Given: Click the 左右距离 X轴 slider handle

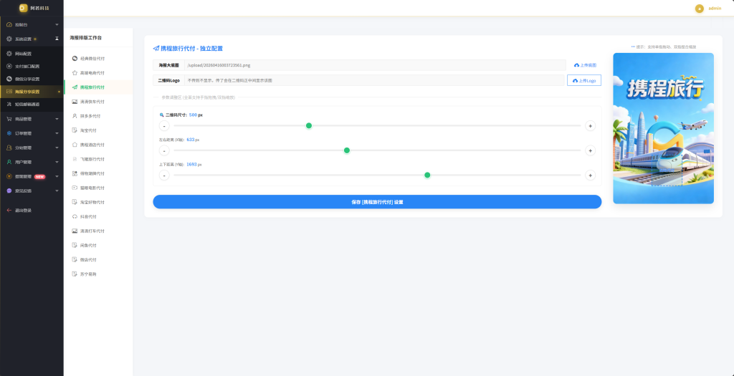Looking at the screenshot, I should (347, 150).
